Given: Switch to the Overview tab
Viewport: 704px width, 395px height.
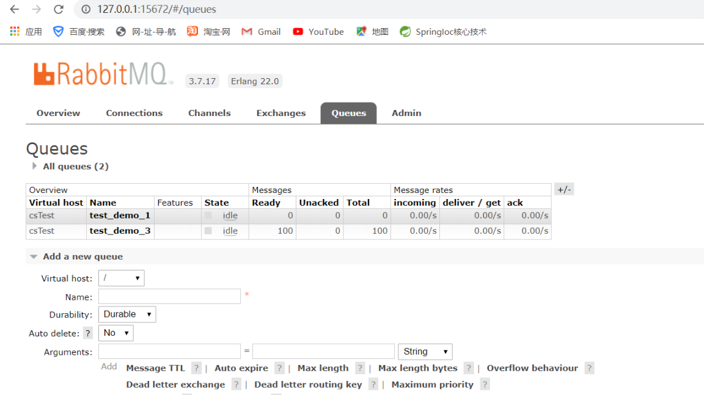Looking at the screenshot, I should coord(59,113).
